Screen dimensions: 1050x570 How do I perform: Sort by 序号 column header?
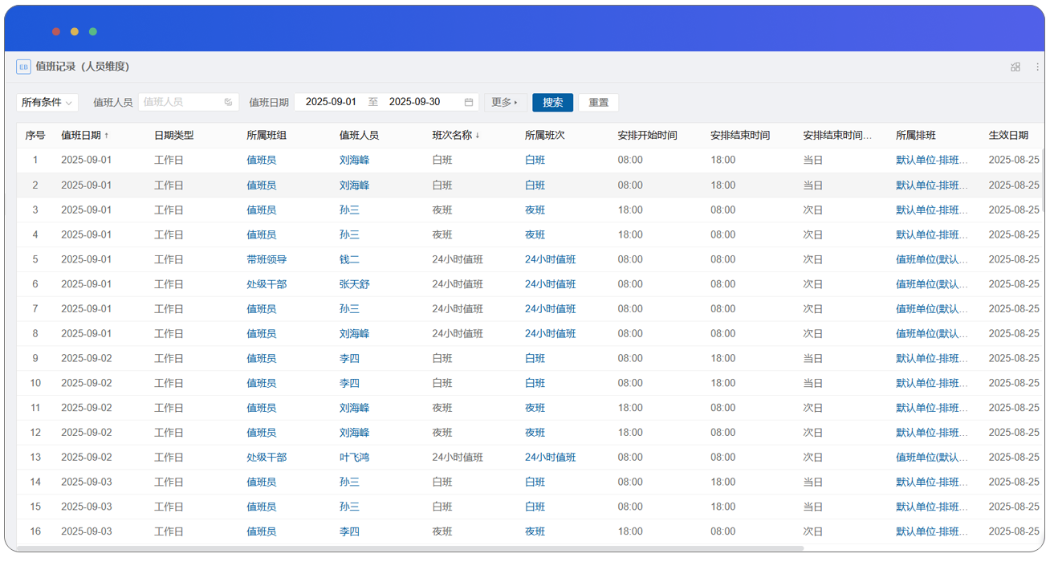pyautogui.click(x=35, y=136)
